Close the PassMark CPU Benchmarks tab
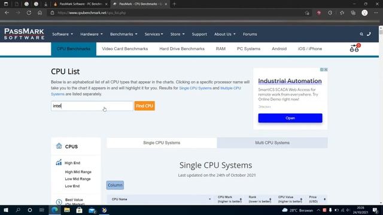This screenshot has height=215, width=383. click(x=166, y=4)
